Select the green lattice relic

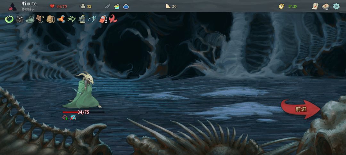click(x=71, y=19)
